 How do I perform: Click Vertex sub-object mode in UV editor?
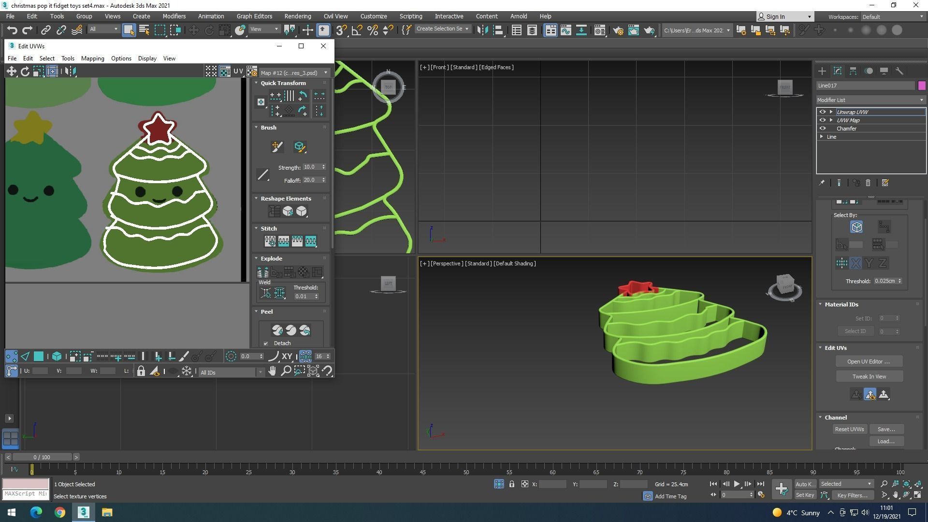(x=12, y=357)
